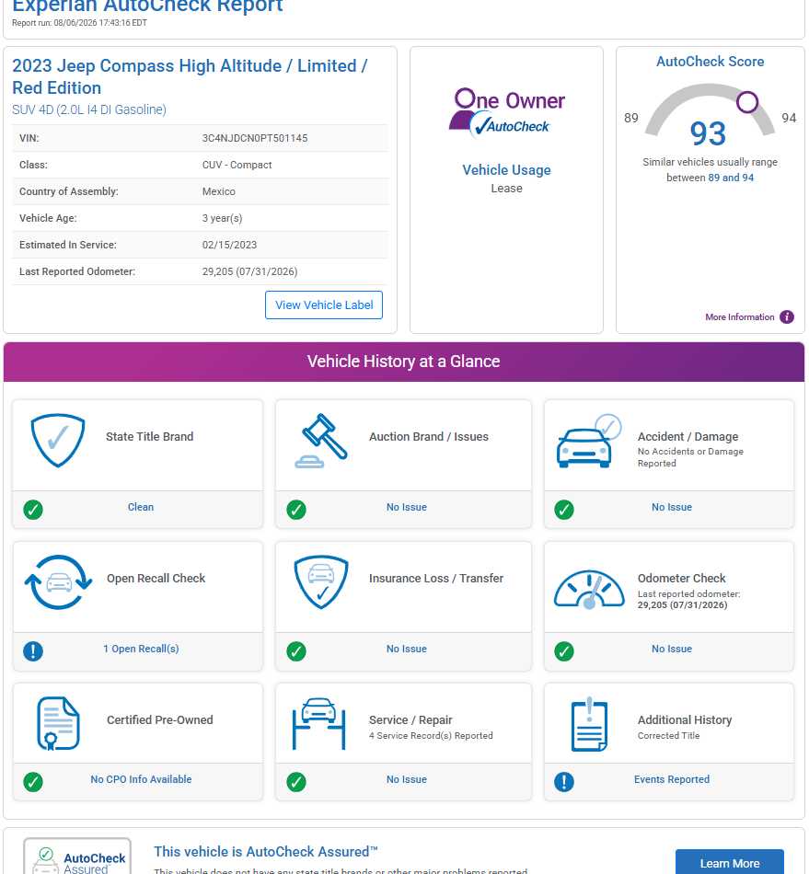
Task: Click No Issue link under Insurance Loss / Transfer
Action: (407, 649)
